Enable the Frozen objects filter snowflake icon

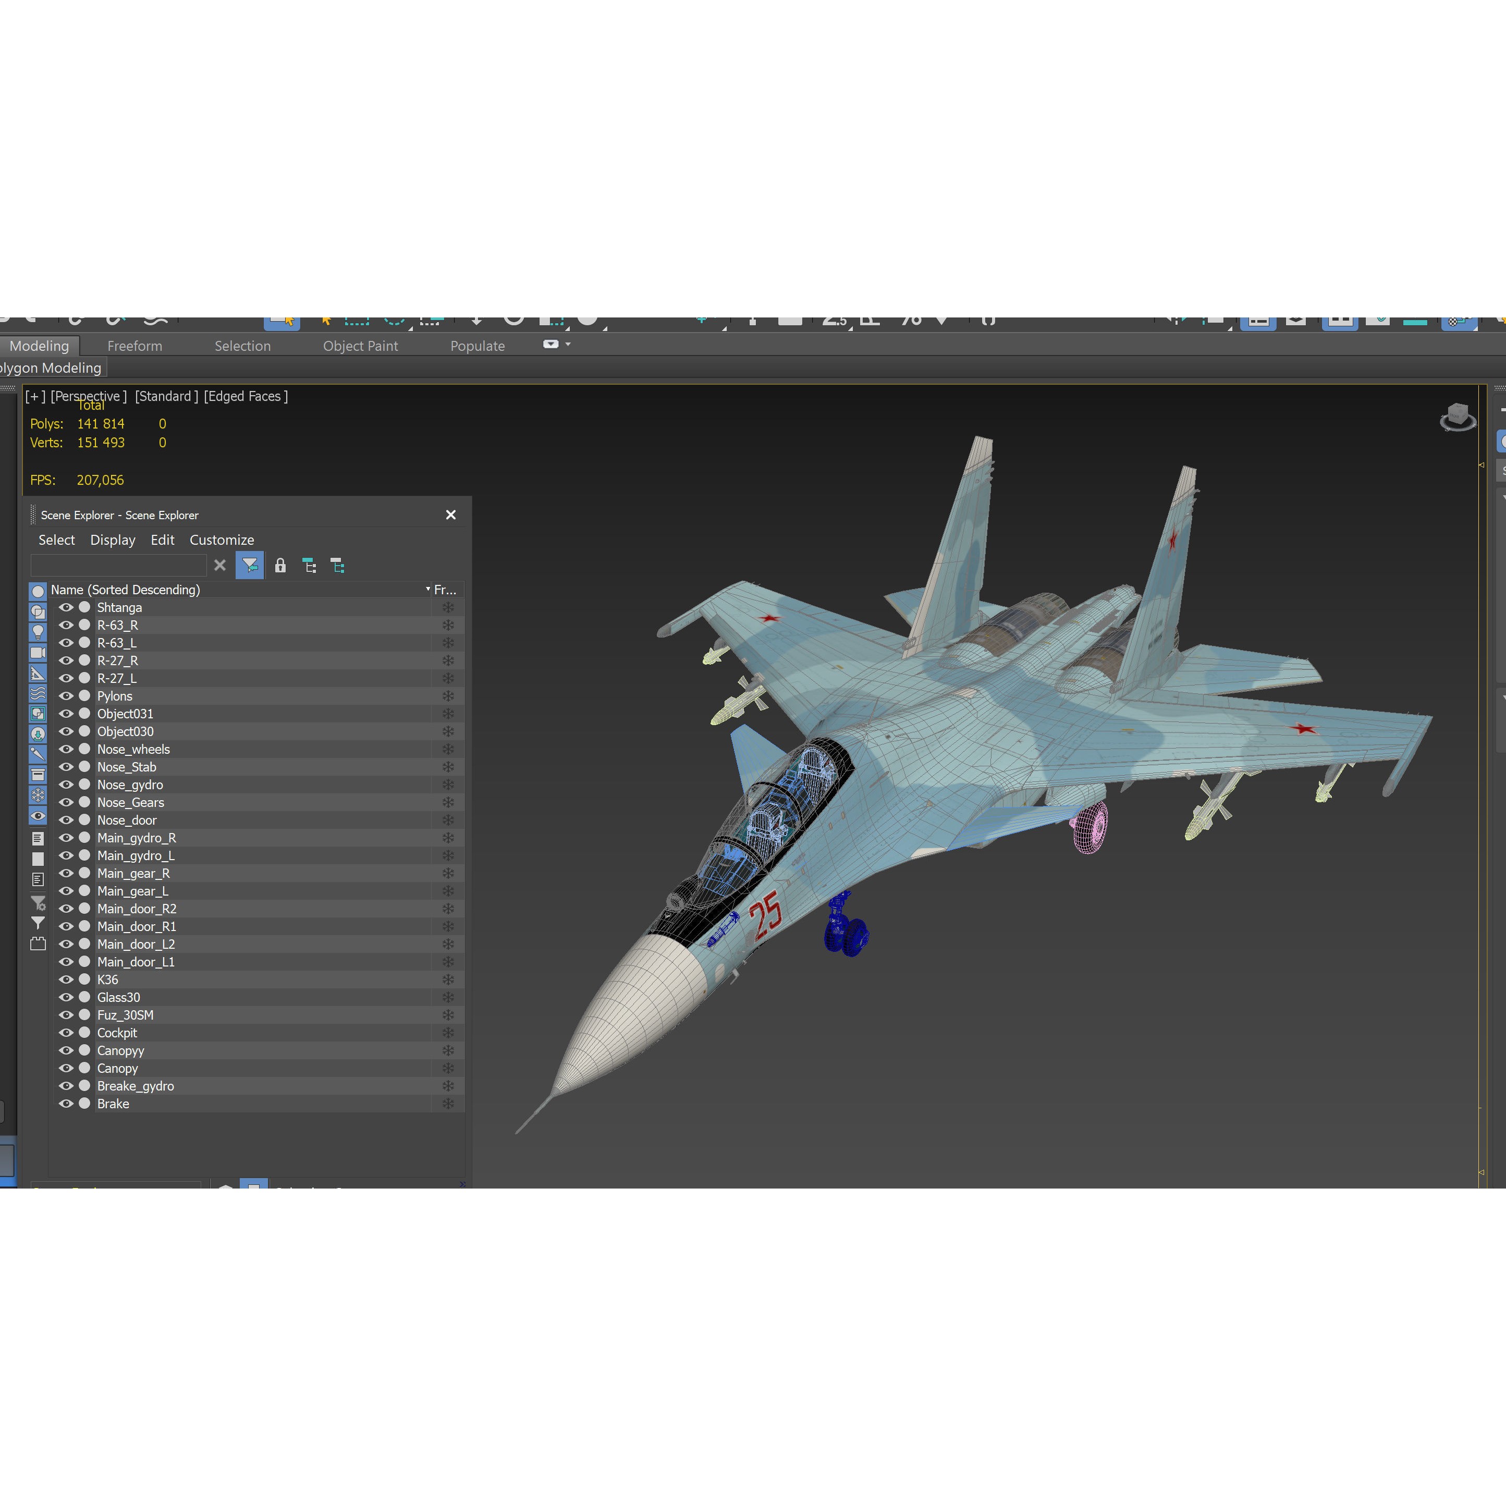pyautogui.click(x=38, y=795)
